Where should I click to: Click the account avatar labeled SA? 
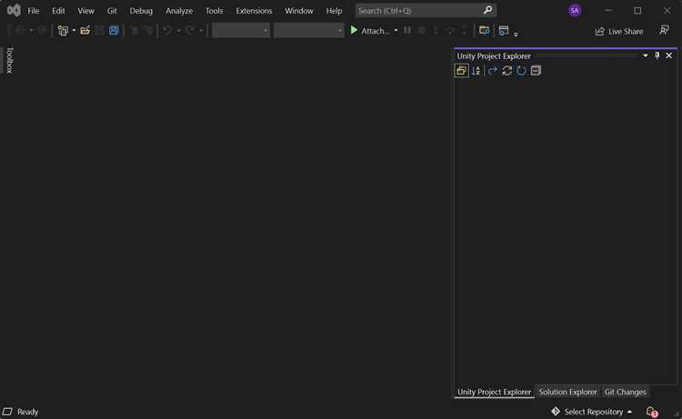(575, 11)
